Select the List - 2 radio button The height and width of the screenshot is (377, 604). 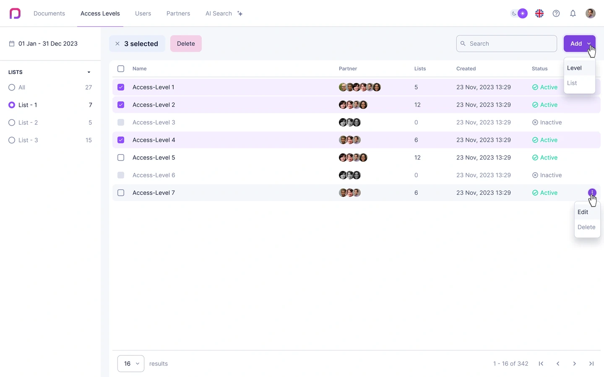click(x=12, y=123)
